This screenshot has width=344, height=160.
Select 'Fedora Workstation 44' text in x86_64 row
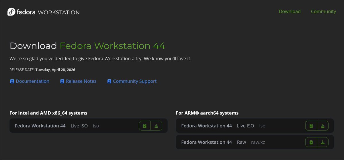click(40, 126)
